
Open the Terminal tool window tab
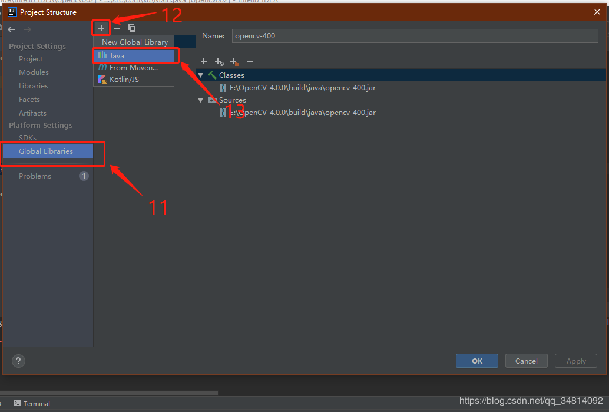click(32, 403)
